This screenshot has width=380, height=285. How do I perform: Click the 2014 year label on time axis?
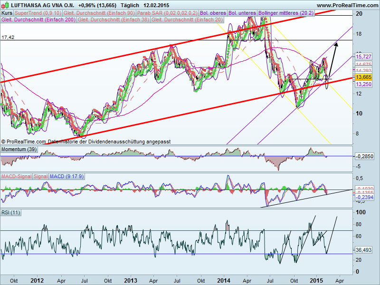click(x=224, y=280)
